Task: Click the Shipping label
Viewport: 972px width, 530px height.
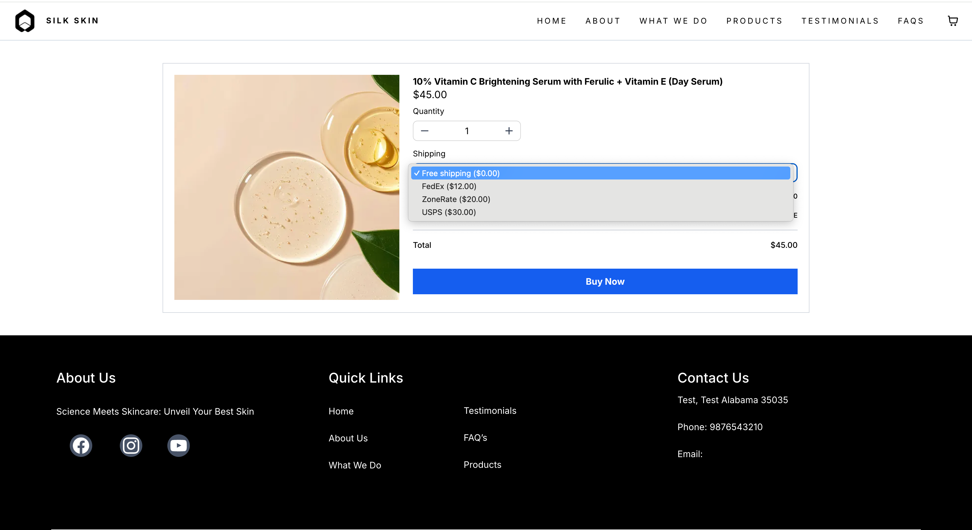Action: [x=429, y=154]
